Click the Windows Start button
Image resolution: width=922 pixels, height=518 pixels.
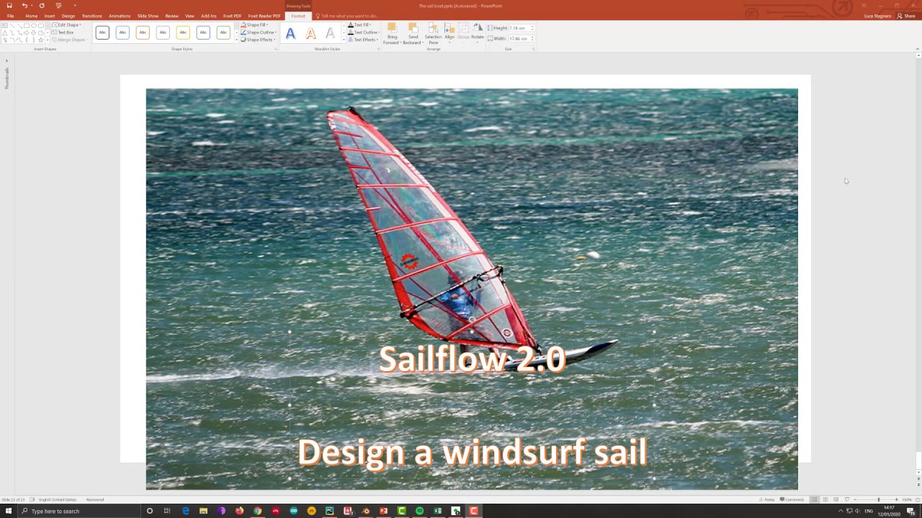(9, 511)
